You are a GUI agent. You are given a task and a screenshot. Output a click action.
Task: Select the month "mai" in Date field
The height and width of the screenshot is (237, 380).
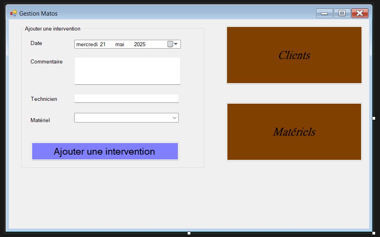coord(120,44)
